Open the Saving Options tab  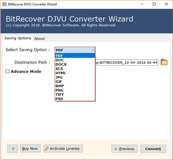point(18,38)
